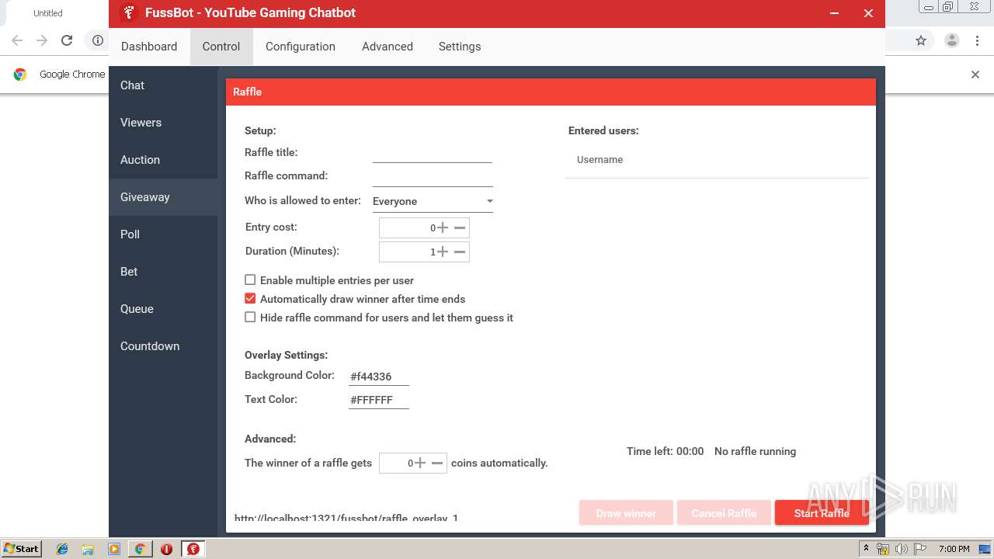This screenshot has width=994, height=559.
Task: Select the Untitled Chrome tab
Action: point(48,13)
